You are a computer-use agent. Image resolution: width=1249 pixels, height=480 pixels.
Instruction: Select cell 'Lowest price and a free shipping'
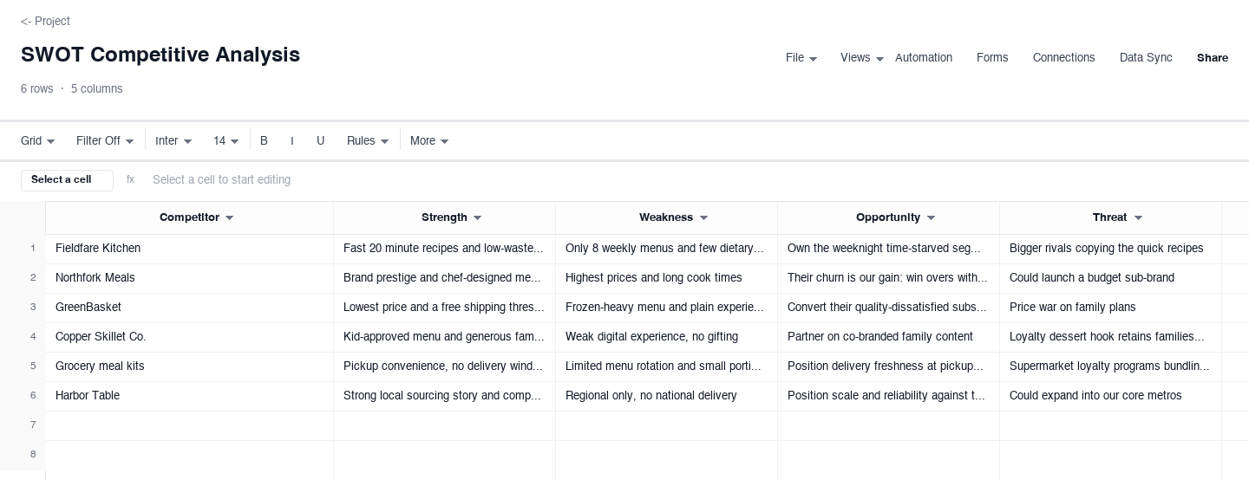click(444, 308)
